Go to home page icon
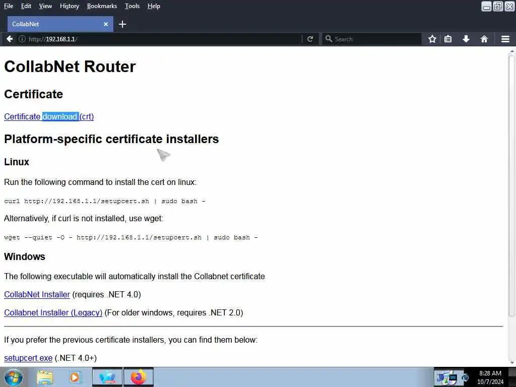Image resolution: width=516 pixels, height=387 pixels. click(x=484, y=39)
